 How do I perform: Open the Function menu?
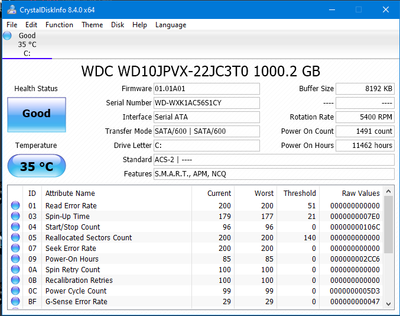click(59, 25)
